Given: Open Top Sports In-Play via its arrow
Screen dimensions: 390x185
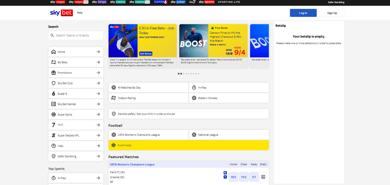Looking at the screenshot, I should [x=98, y=178].
